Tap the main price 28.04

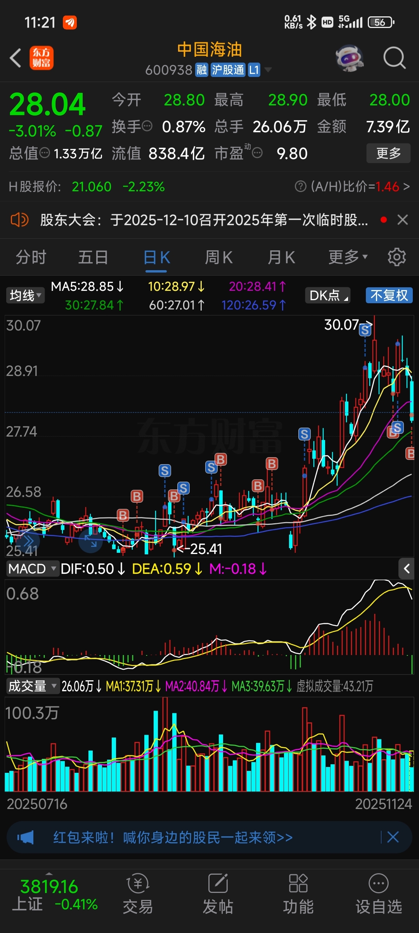tap(47, 105)
